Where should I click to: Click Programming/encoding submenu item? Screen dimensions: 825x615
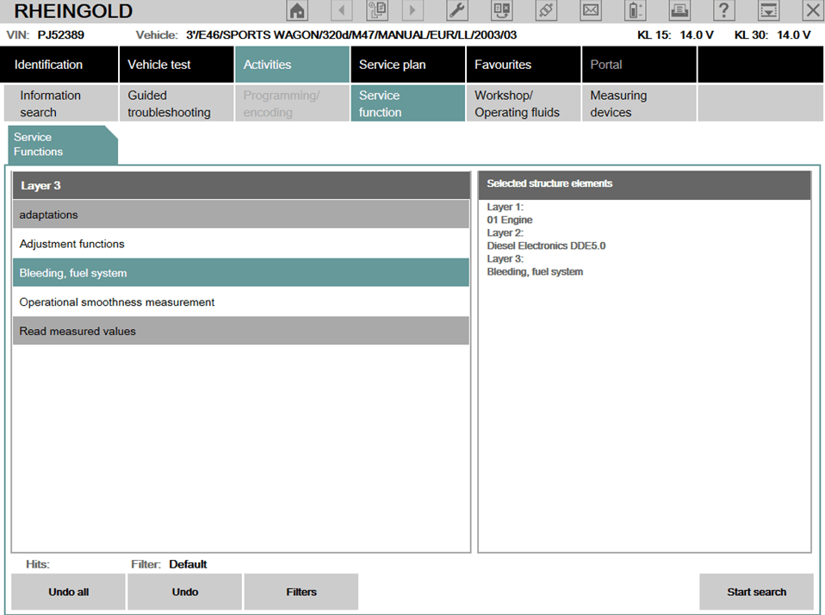(292, 103)
